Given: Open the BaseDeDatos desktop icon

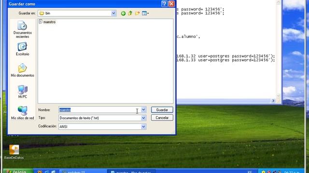Looking at the screenshot, I should 14,152.
